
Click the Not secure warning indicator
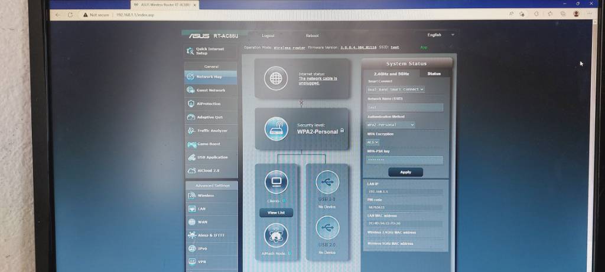pos(96,15)
